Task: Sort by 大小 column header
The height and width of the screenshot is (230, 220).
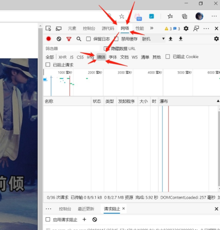Action: [x=144, y=101]
